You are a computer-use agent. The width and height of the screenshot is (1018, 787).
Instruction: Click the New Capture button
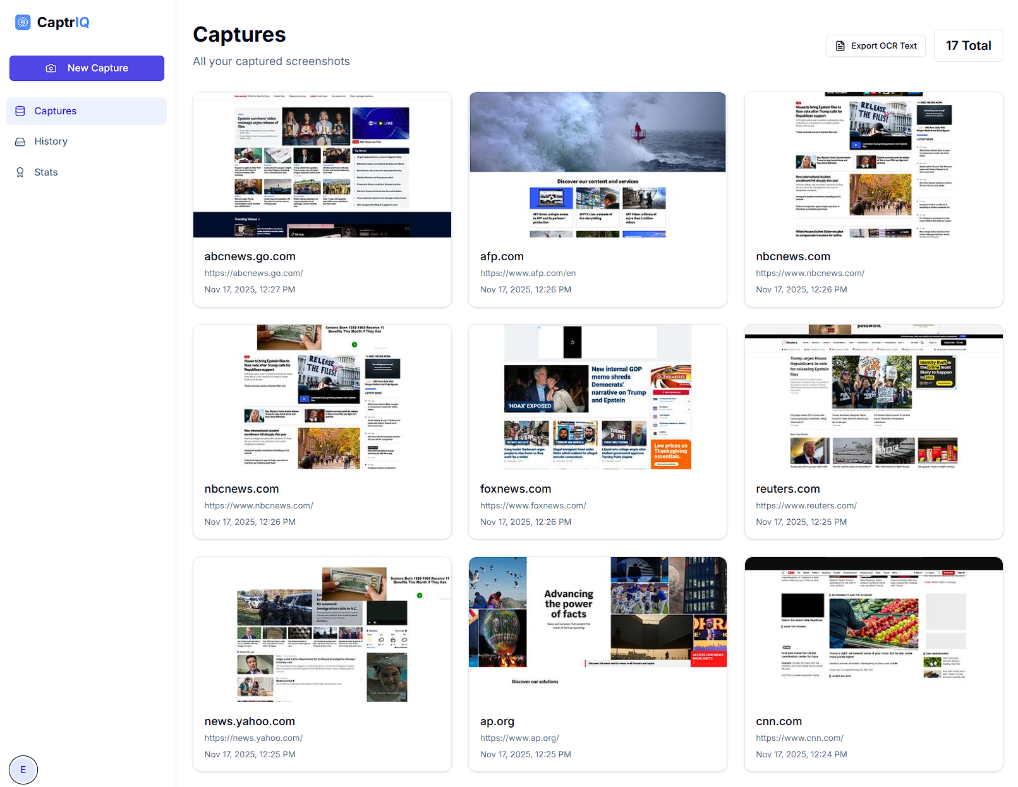pyautogui.click(x=87, y=68)
